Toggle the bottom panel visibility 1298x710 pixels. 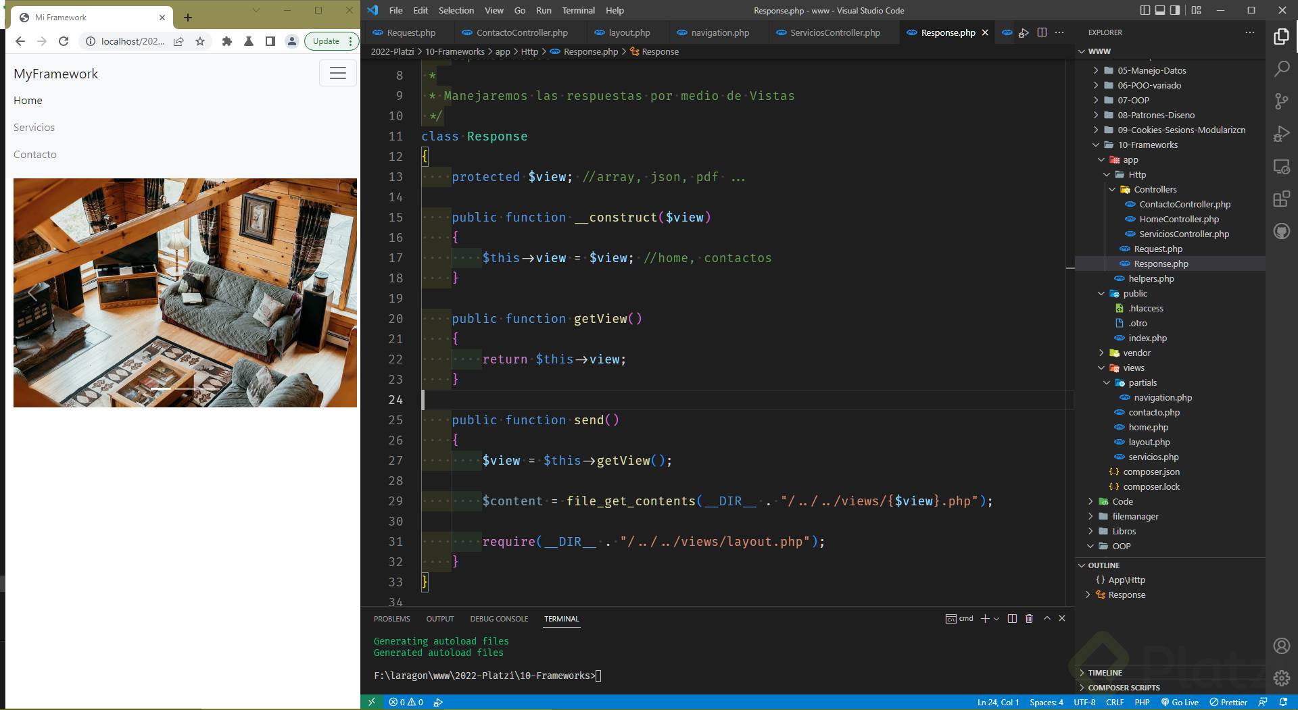(x=1160, y=10)
